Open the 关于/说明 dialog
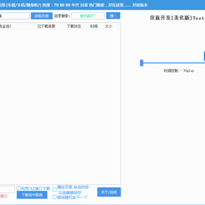The height and width of the screenshot is (205, 205). pos(109,192)
